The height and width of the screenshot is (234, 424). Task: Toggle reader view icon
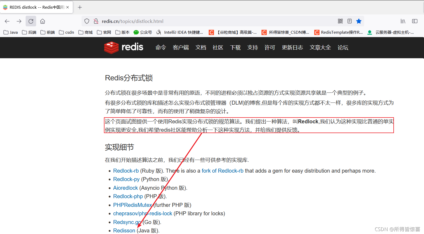tap(350, 21)
